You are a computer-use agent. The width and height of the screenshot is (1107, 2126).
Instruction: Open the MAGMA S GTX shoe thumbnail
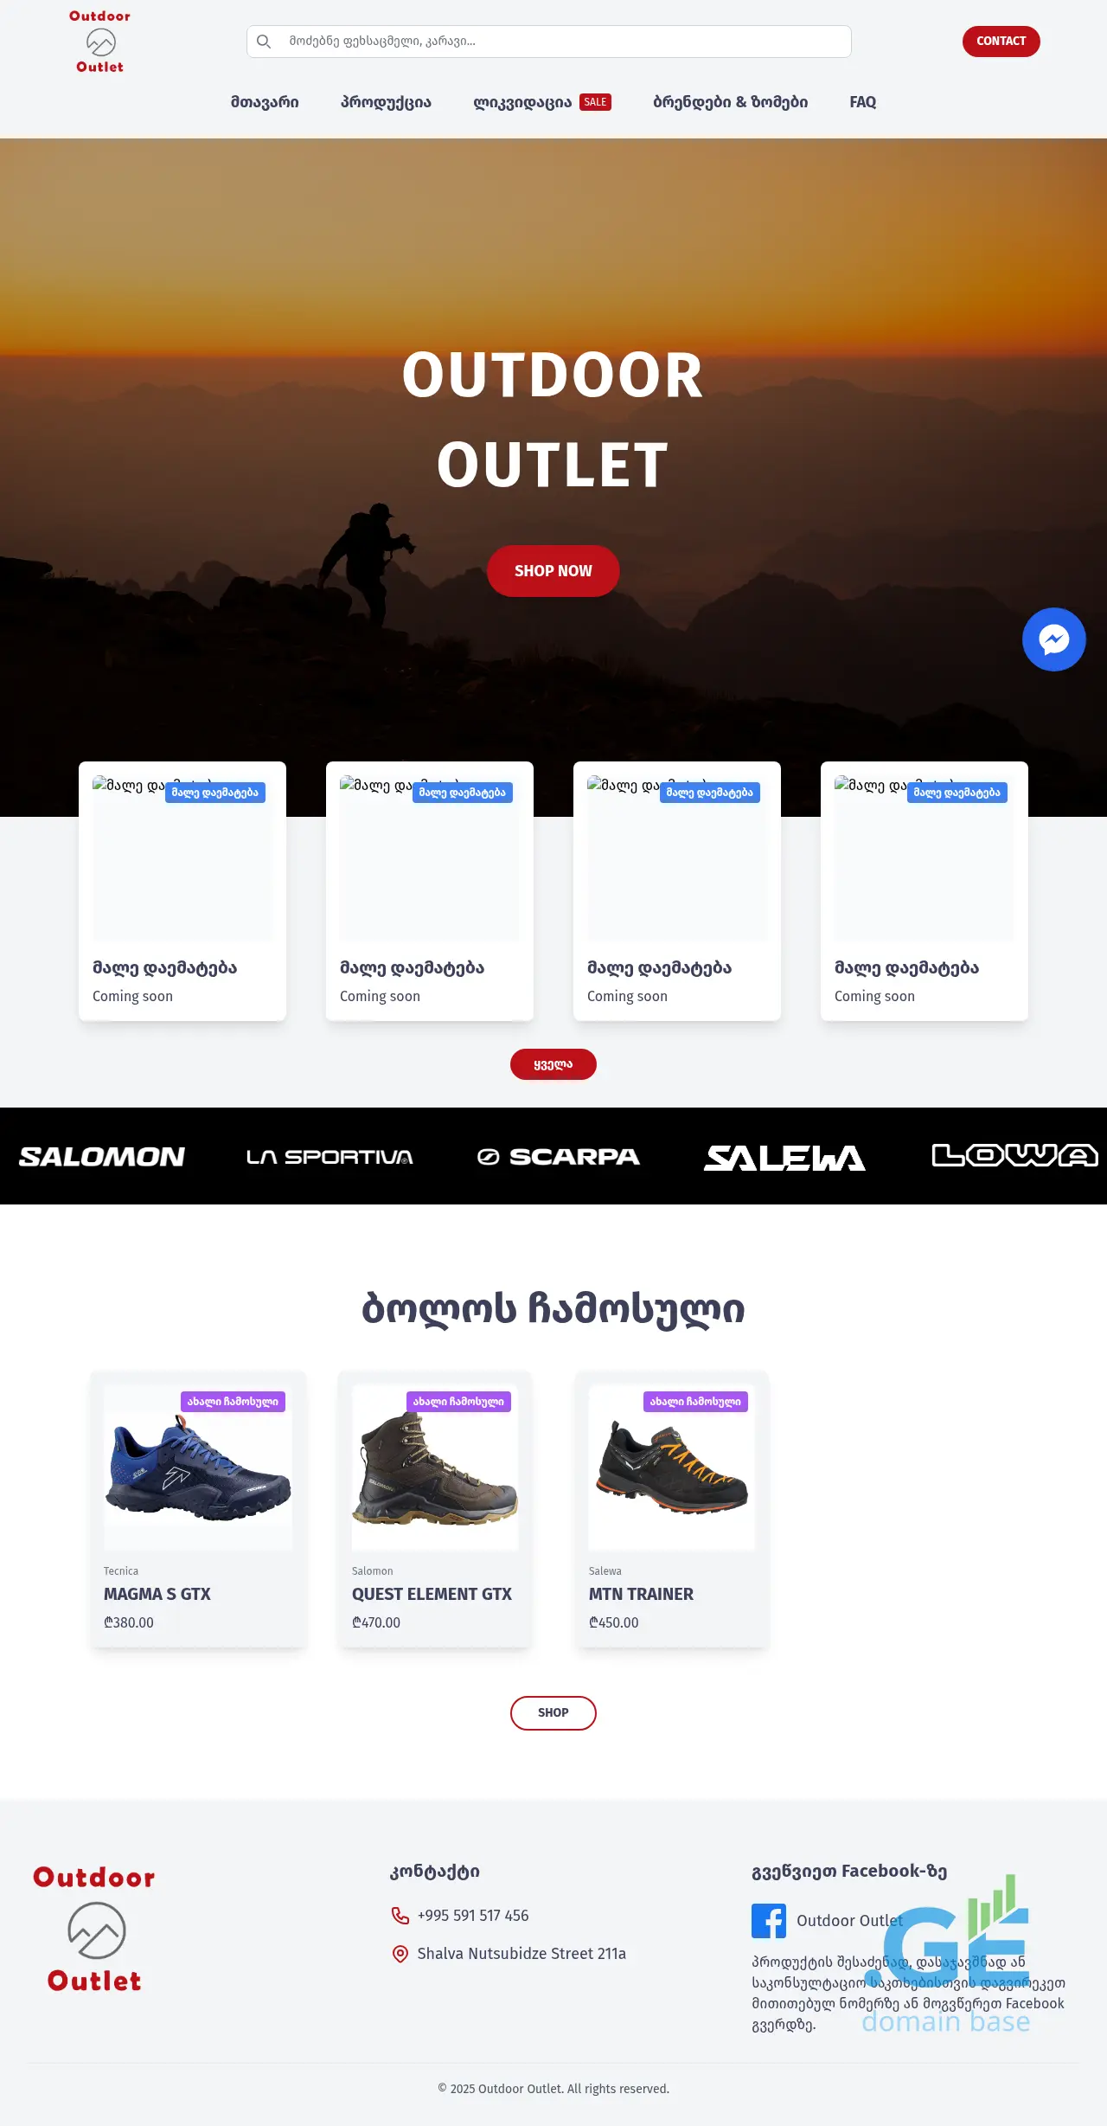[198, 1468]
